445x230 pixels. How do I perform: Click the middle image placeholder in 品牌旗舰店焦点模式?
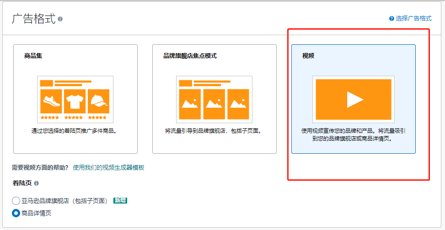pos(214,103)
